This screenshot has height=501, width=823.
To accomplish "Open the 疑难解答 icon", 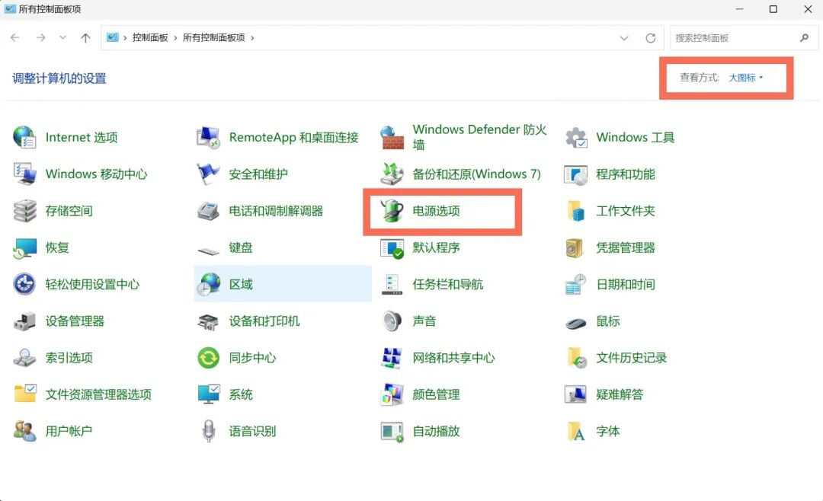I will (x=576, y=394).
